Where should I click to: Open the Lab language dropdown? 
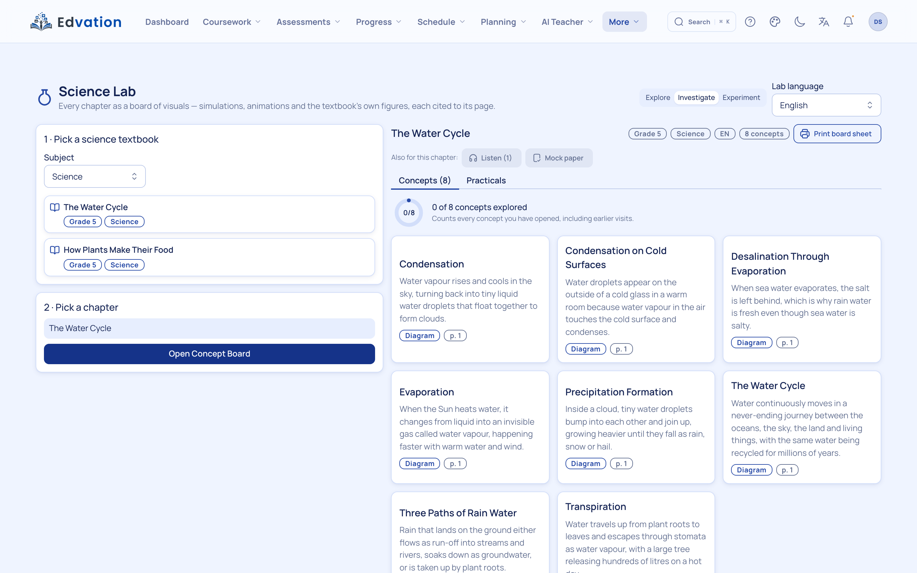[826, 105]
